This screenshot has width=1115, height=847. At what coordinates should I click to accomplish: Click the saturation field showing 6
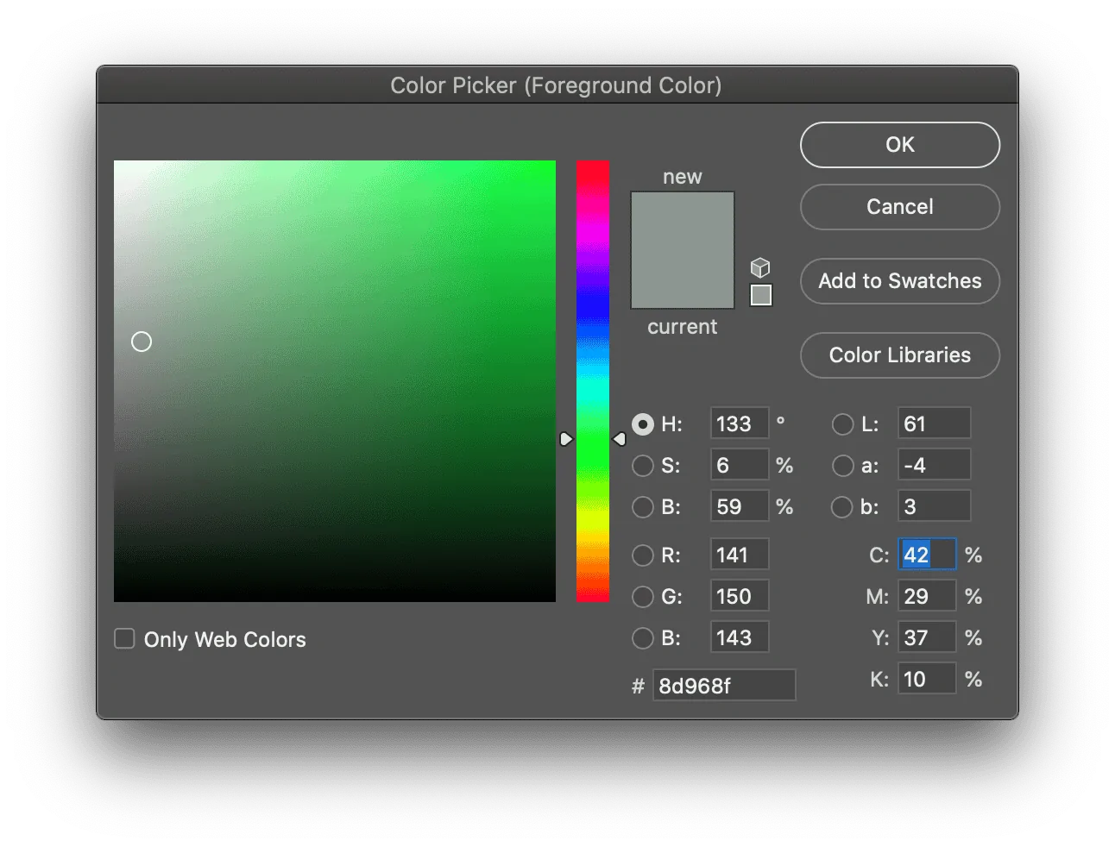(x=740, y=465)
